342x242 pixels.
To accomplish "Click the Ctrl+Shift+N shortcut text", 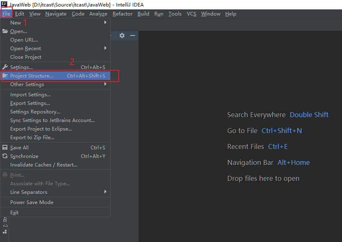I will (282, 131).
